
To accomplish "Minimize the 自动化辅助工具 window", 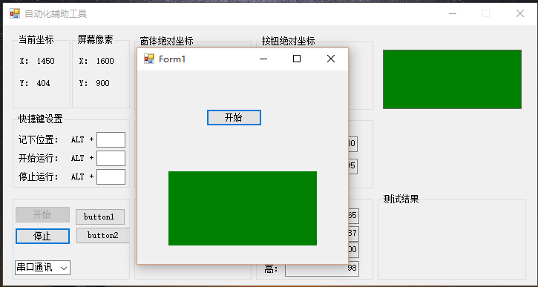I will pos(453,13).
